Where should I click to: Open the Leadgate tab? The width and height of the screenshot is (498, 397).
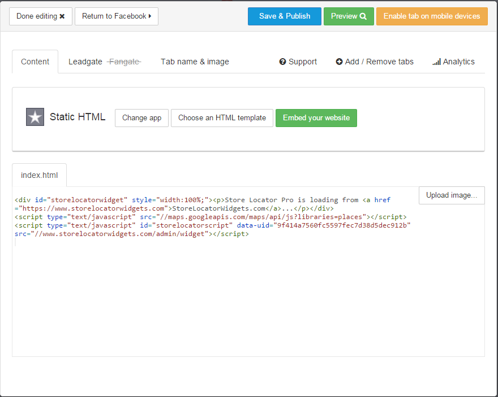(x=85, y=62)
